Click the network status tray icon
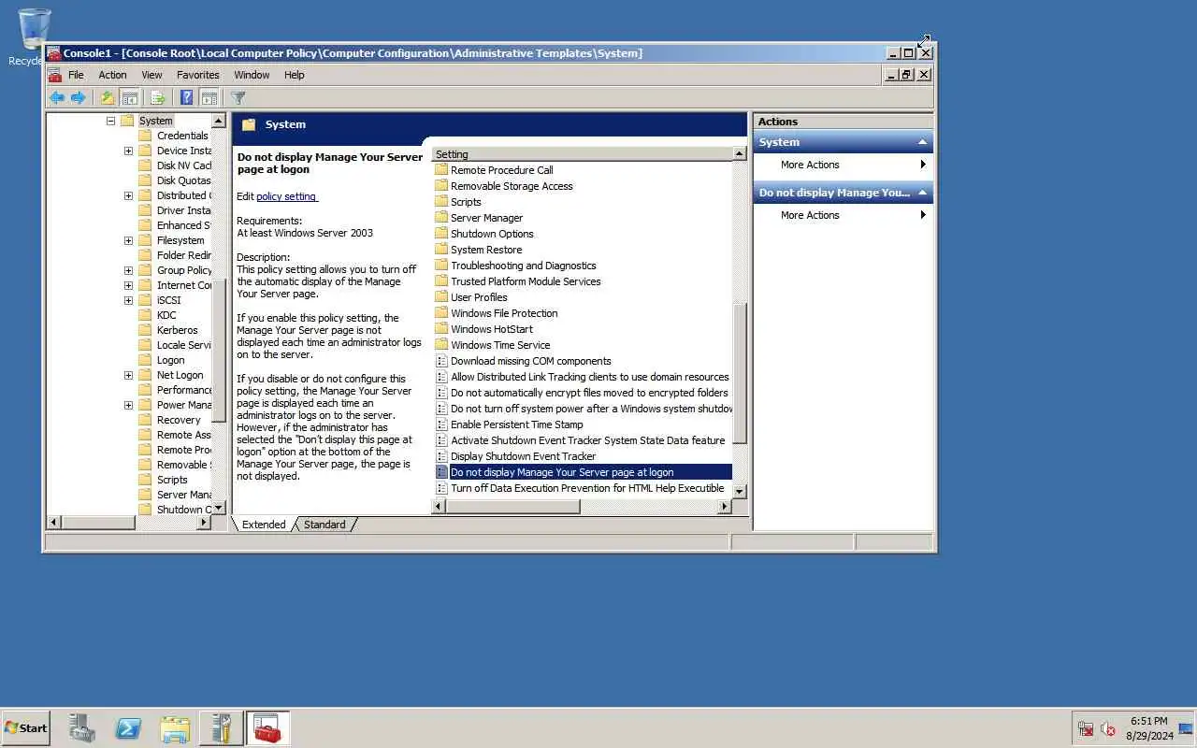This screenshot has height=748, width=1197. (1086, 728)
